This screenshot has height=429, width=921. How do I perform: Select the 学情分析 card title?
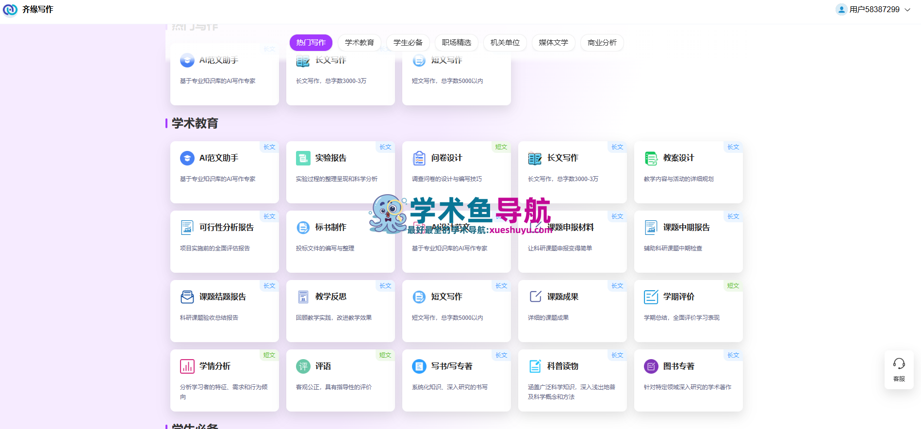click(215, 366)
